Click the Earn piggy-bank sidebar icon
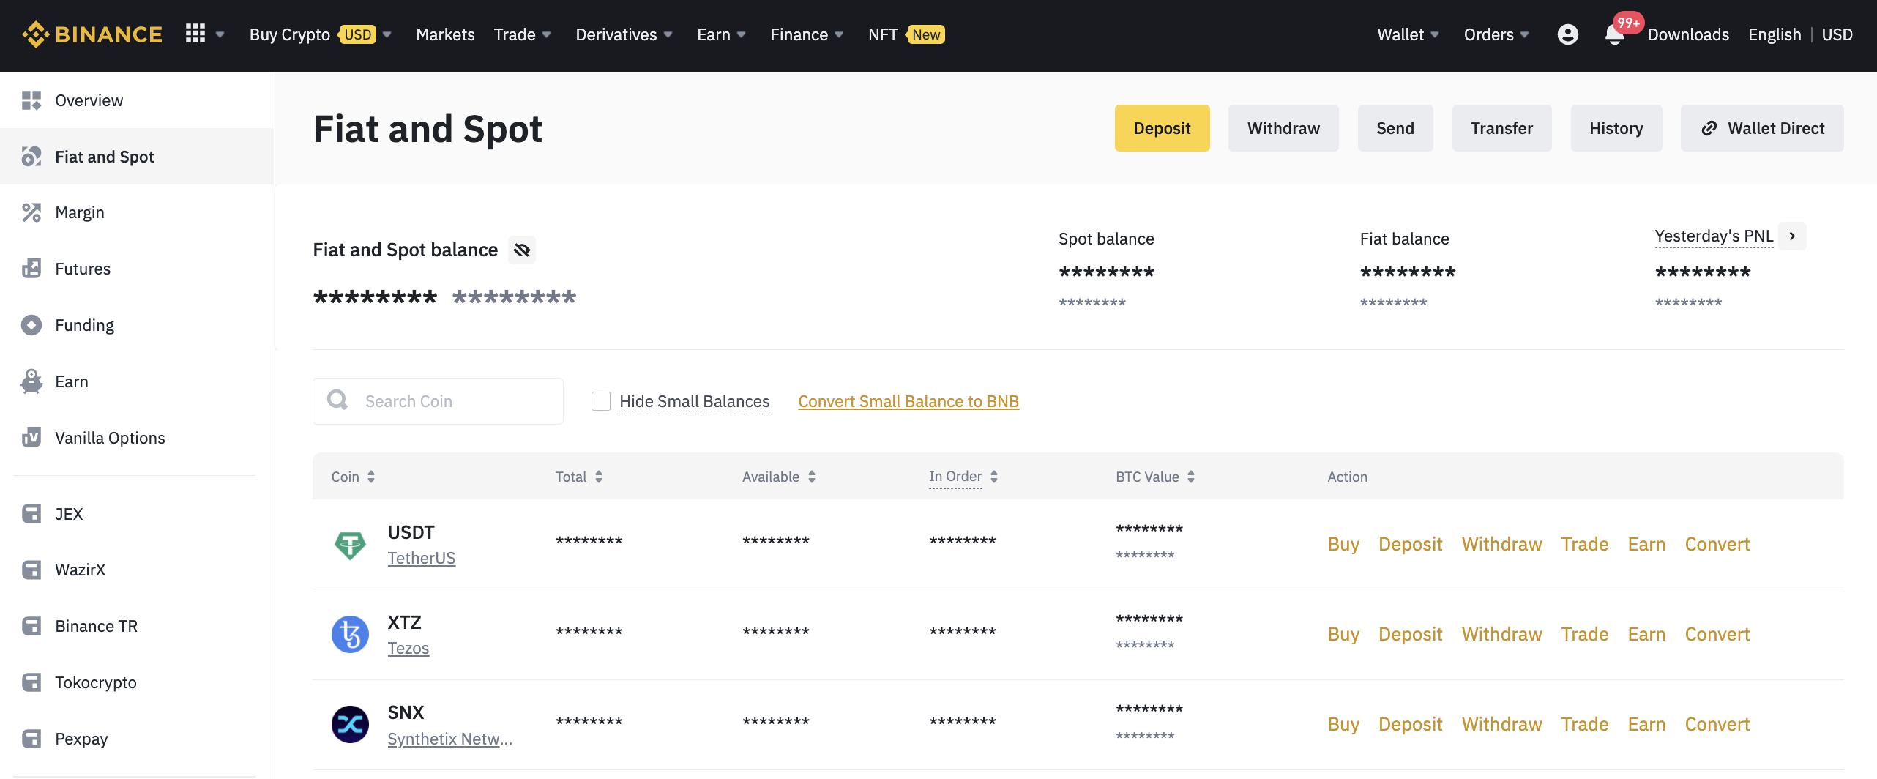This screenshot has height=779, width=1877. pos(31,381)
